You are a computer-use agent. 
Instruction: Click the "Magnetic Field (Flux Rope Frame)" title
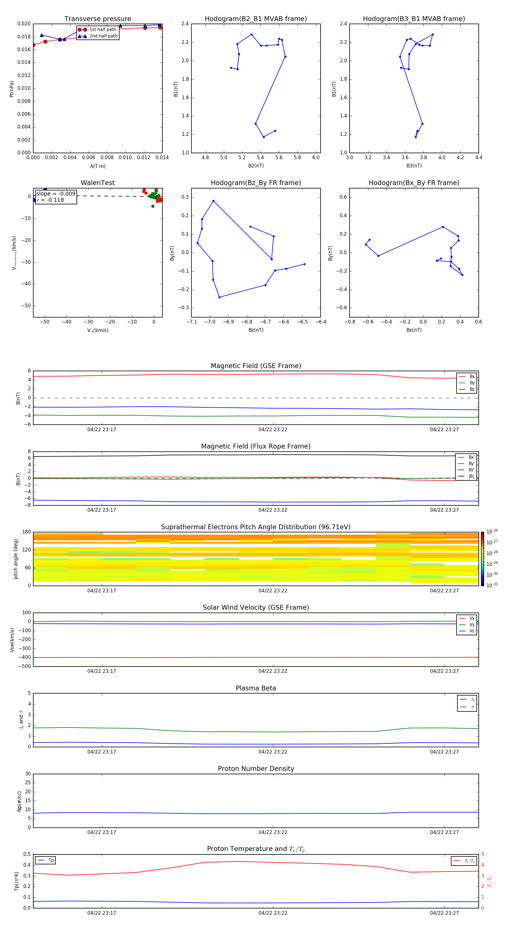(x=256, y=447)
